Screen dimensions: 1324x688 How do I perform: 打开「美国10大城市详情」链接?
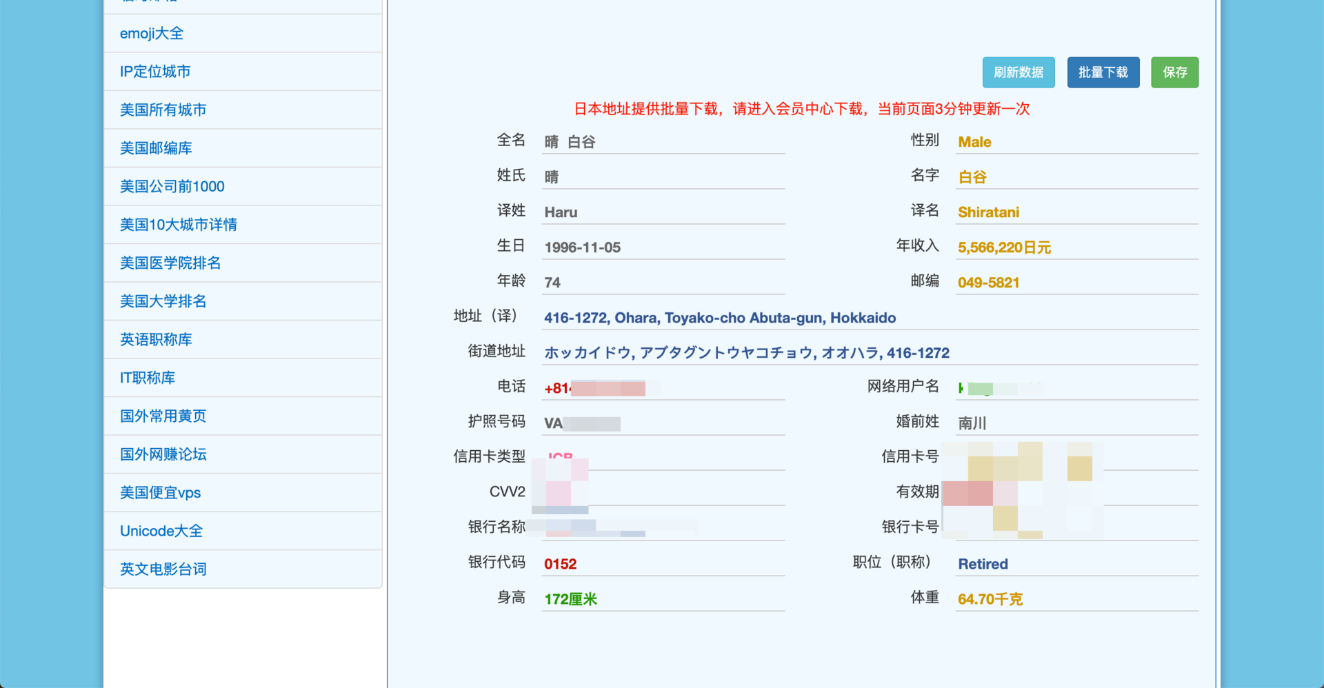click(178, 224)
